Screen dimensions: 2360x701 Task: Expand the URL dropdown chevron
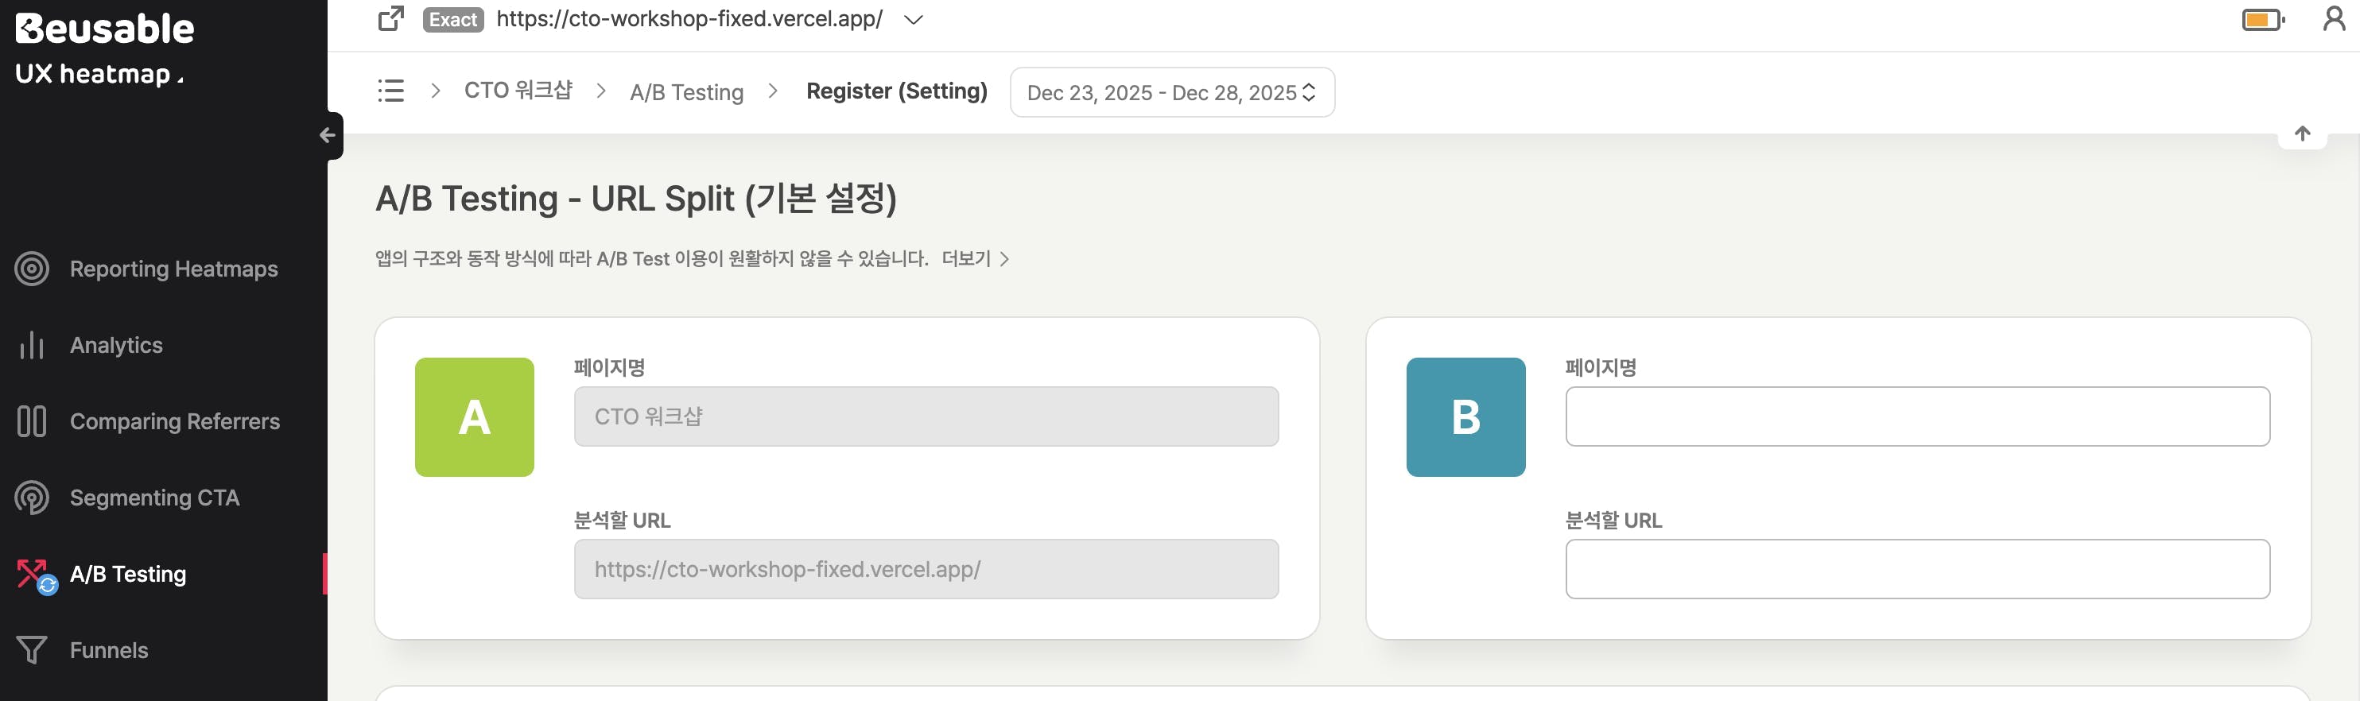click(x=913, y=19)
